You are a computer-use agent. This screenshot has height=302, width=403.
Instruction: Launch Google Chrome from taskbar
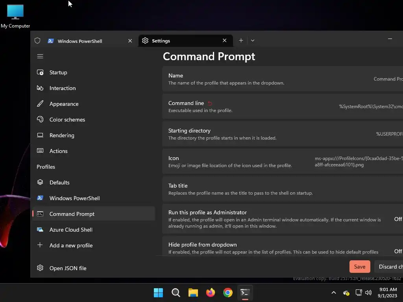coord(228,293)
